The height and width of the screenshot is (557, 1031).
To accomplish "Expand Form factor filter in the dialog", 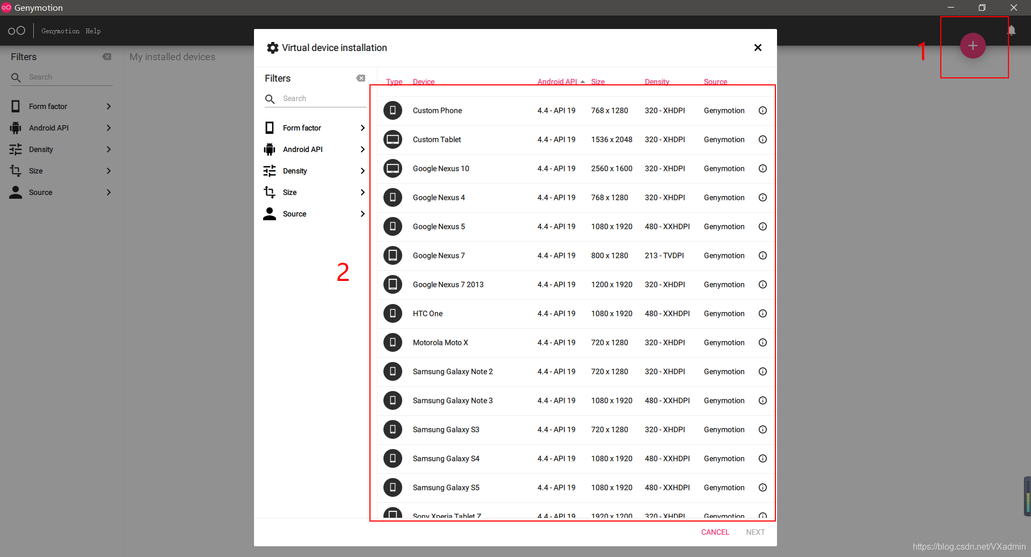I will [315, 128].
